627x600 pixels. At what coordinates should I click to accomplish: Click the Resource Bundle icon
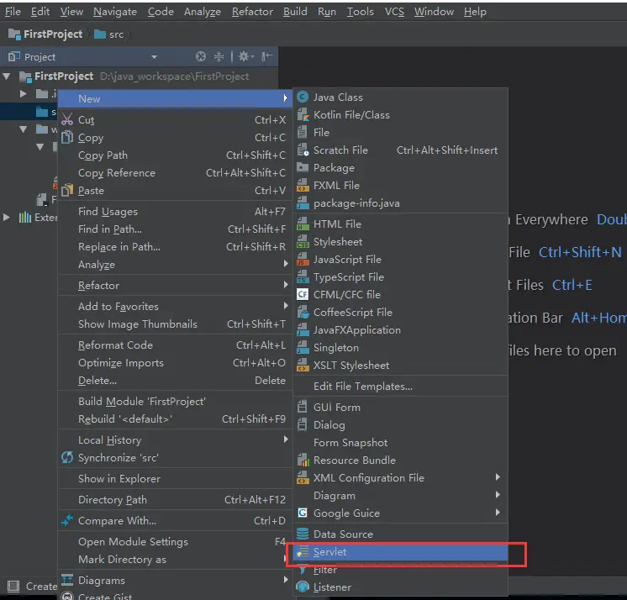click(x=303, y=461)
